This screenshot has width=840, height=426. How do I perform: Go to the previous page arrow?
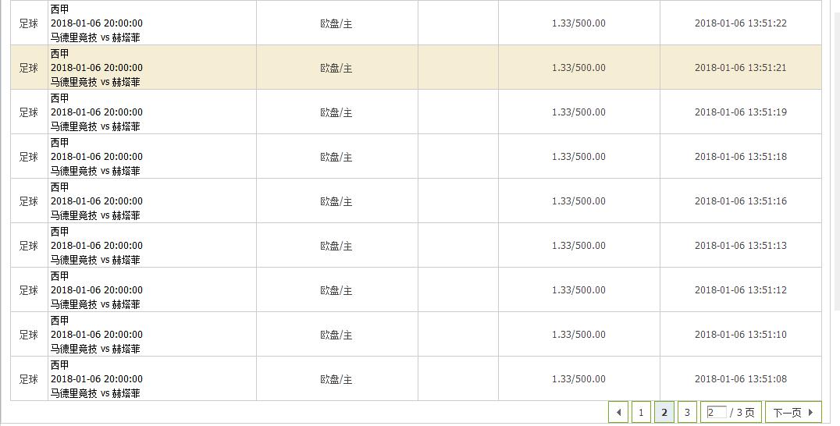619,412
